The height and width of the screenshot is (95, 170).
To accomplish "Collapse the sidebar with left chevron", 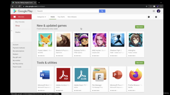I will [12, 31].
